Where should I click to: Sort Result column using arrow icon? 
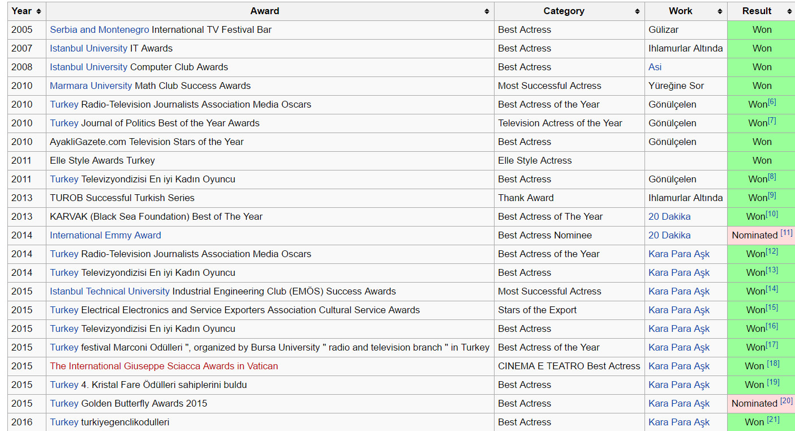tap(789, 11)
